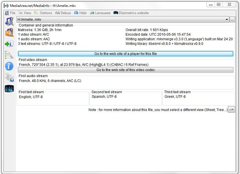The width and height of the screenshot is (240, 174).
Task: Click the blue About info icon
Action: [x=9, y=66]
